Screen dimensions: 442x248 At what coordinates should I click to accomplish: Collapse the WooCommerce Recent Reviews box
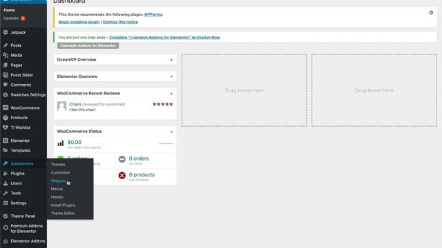[x=171, y=94]
